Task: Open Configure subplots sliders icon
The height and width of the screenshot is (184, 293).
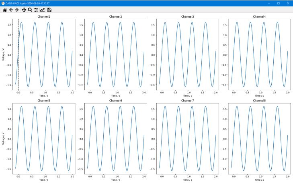Action: pos(36,10)
